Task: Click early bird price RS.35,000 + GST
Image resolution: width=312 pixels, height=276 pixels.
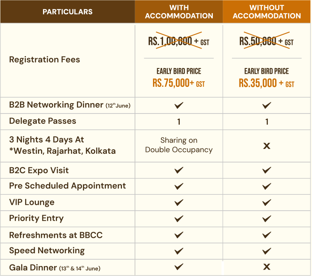Action: (266, 83)
